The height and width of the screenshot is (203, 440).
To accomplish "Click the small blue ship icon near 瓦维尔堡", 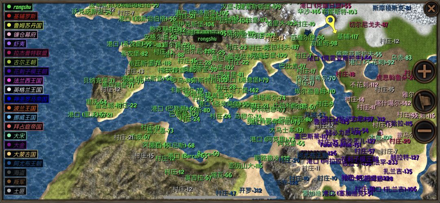I will (308, 32).
